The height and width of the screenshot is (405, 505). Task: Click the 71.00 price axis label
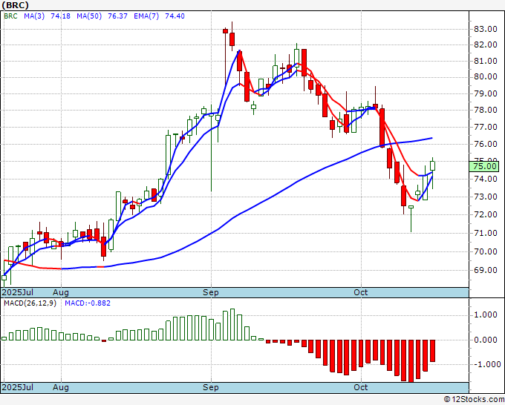pos(486,233)
